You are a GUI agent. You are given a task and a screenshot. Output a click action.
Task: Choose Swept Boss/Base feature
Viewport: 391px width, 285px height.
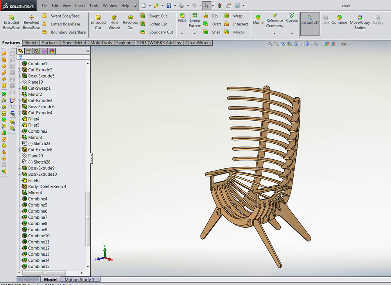click(x=61, y=16)
